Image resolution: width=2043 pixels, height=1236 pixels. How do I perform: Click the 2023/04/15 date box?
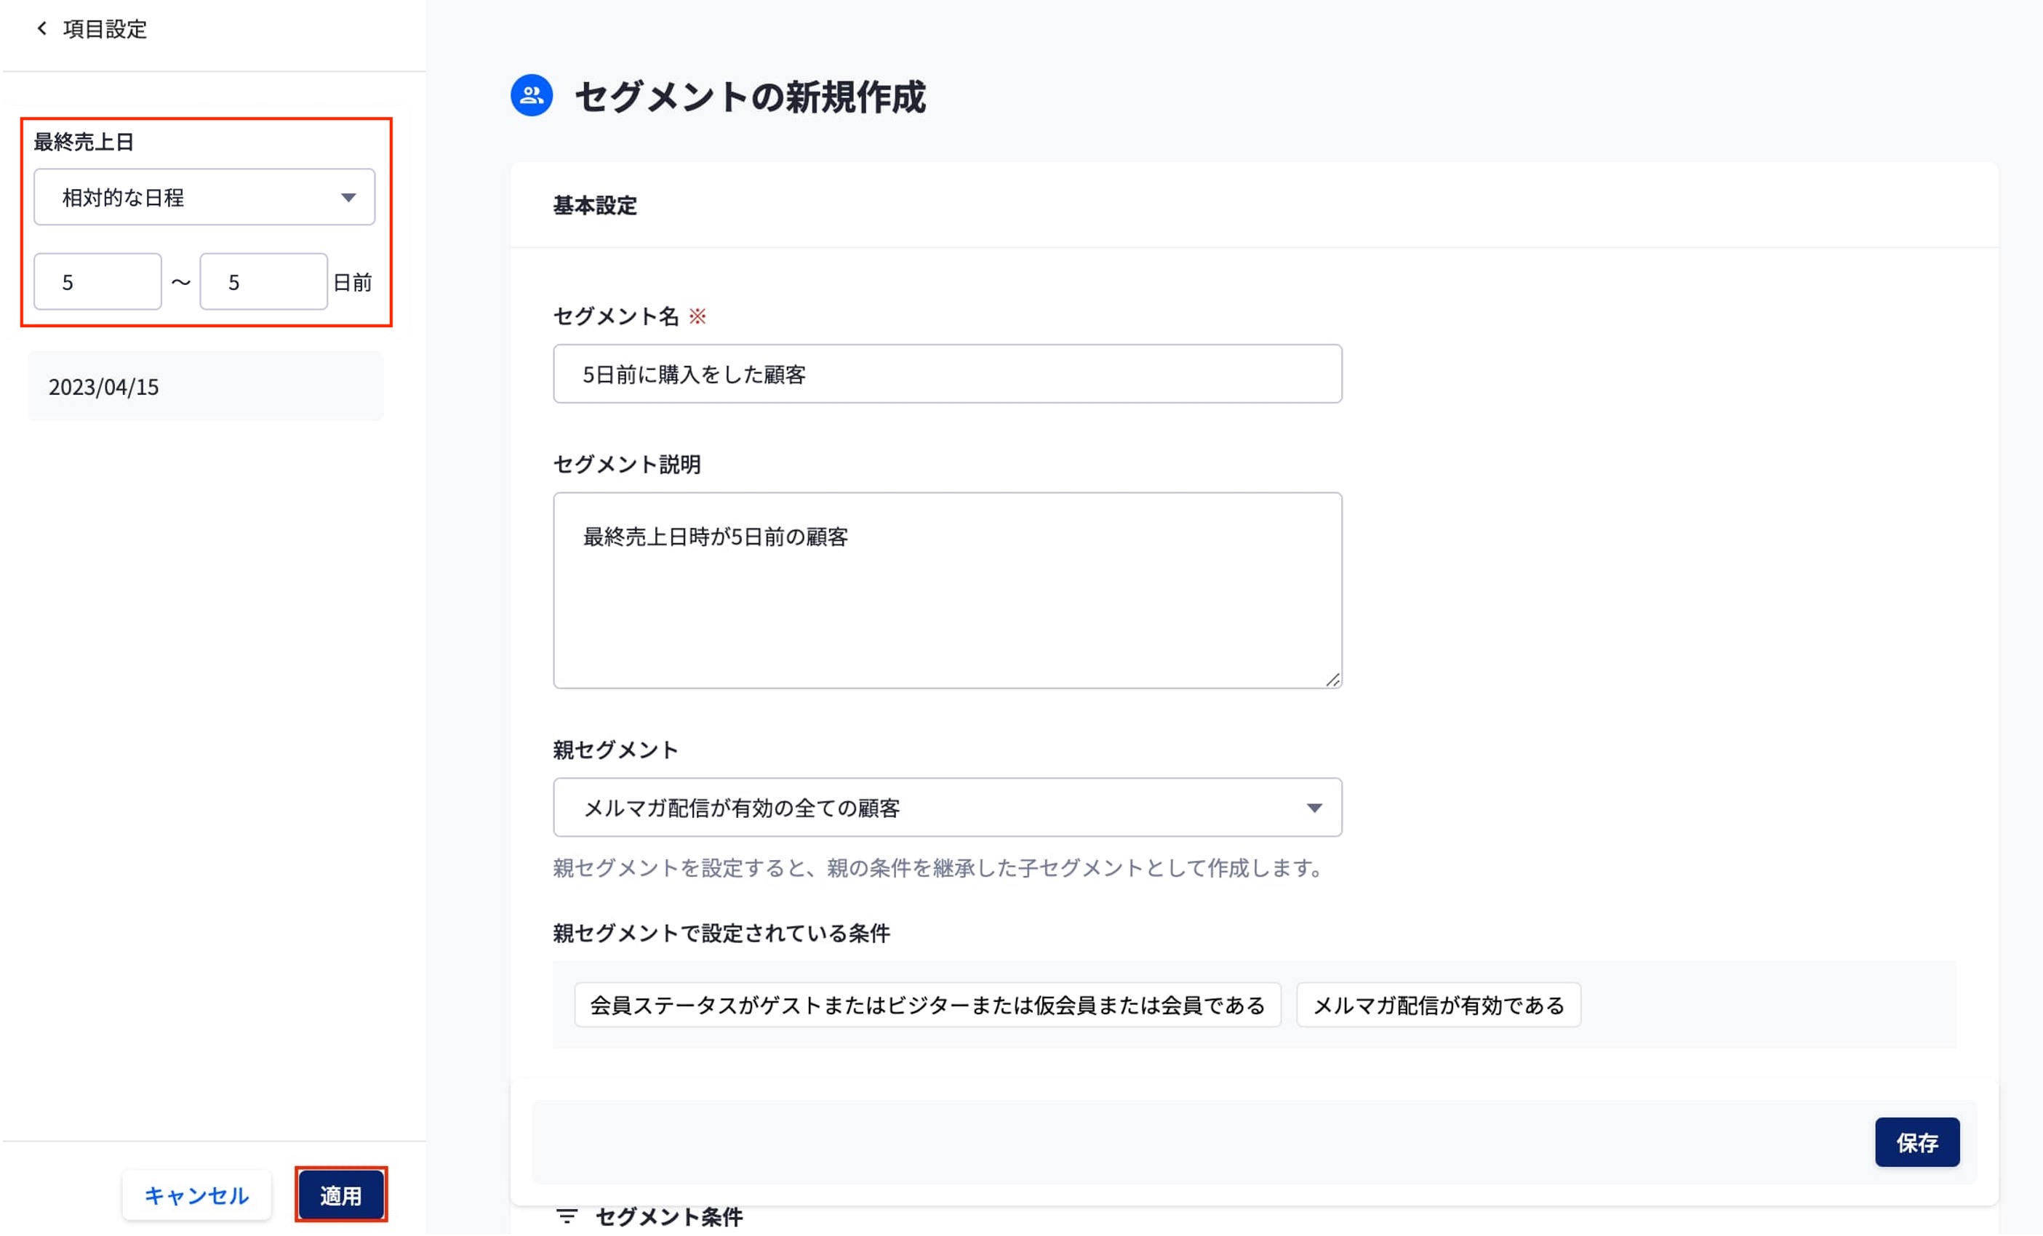206,387
